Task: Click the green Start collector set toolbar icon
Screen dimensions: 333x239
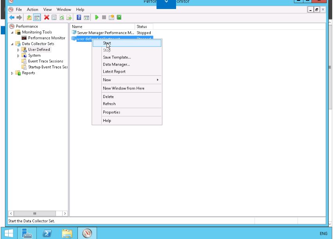Action: (x=97, y=17)
